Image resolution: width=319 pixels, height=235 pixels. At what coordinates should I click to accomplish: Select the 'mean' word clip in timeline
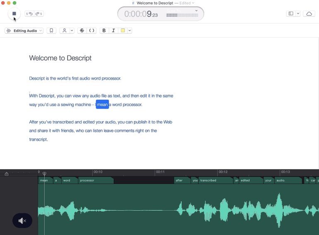point(46,180)
